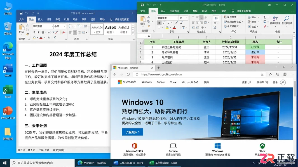The width and height of the screenshot is (298, 167).
Task: Toggle center alignment in Word paragraph group
Action: click(75, 32)
